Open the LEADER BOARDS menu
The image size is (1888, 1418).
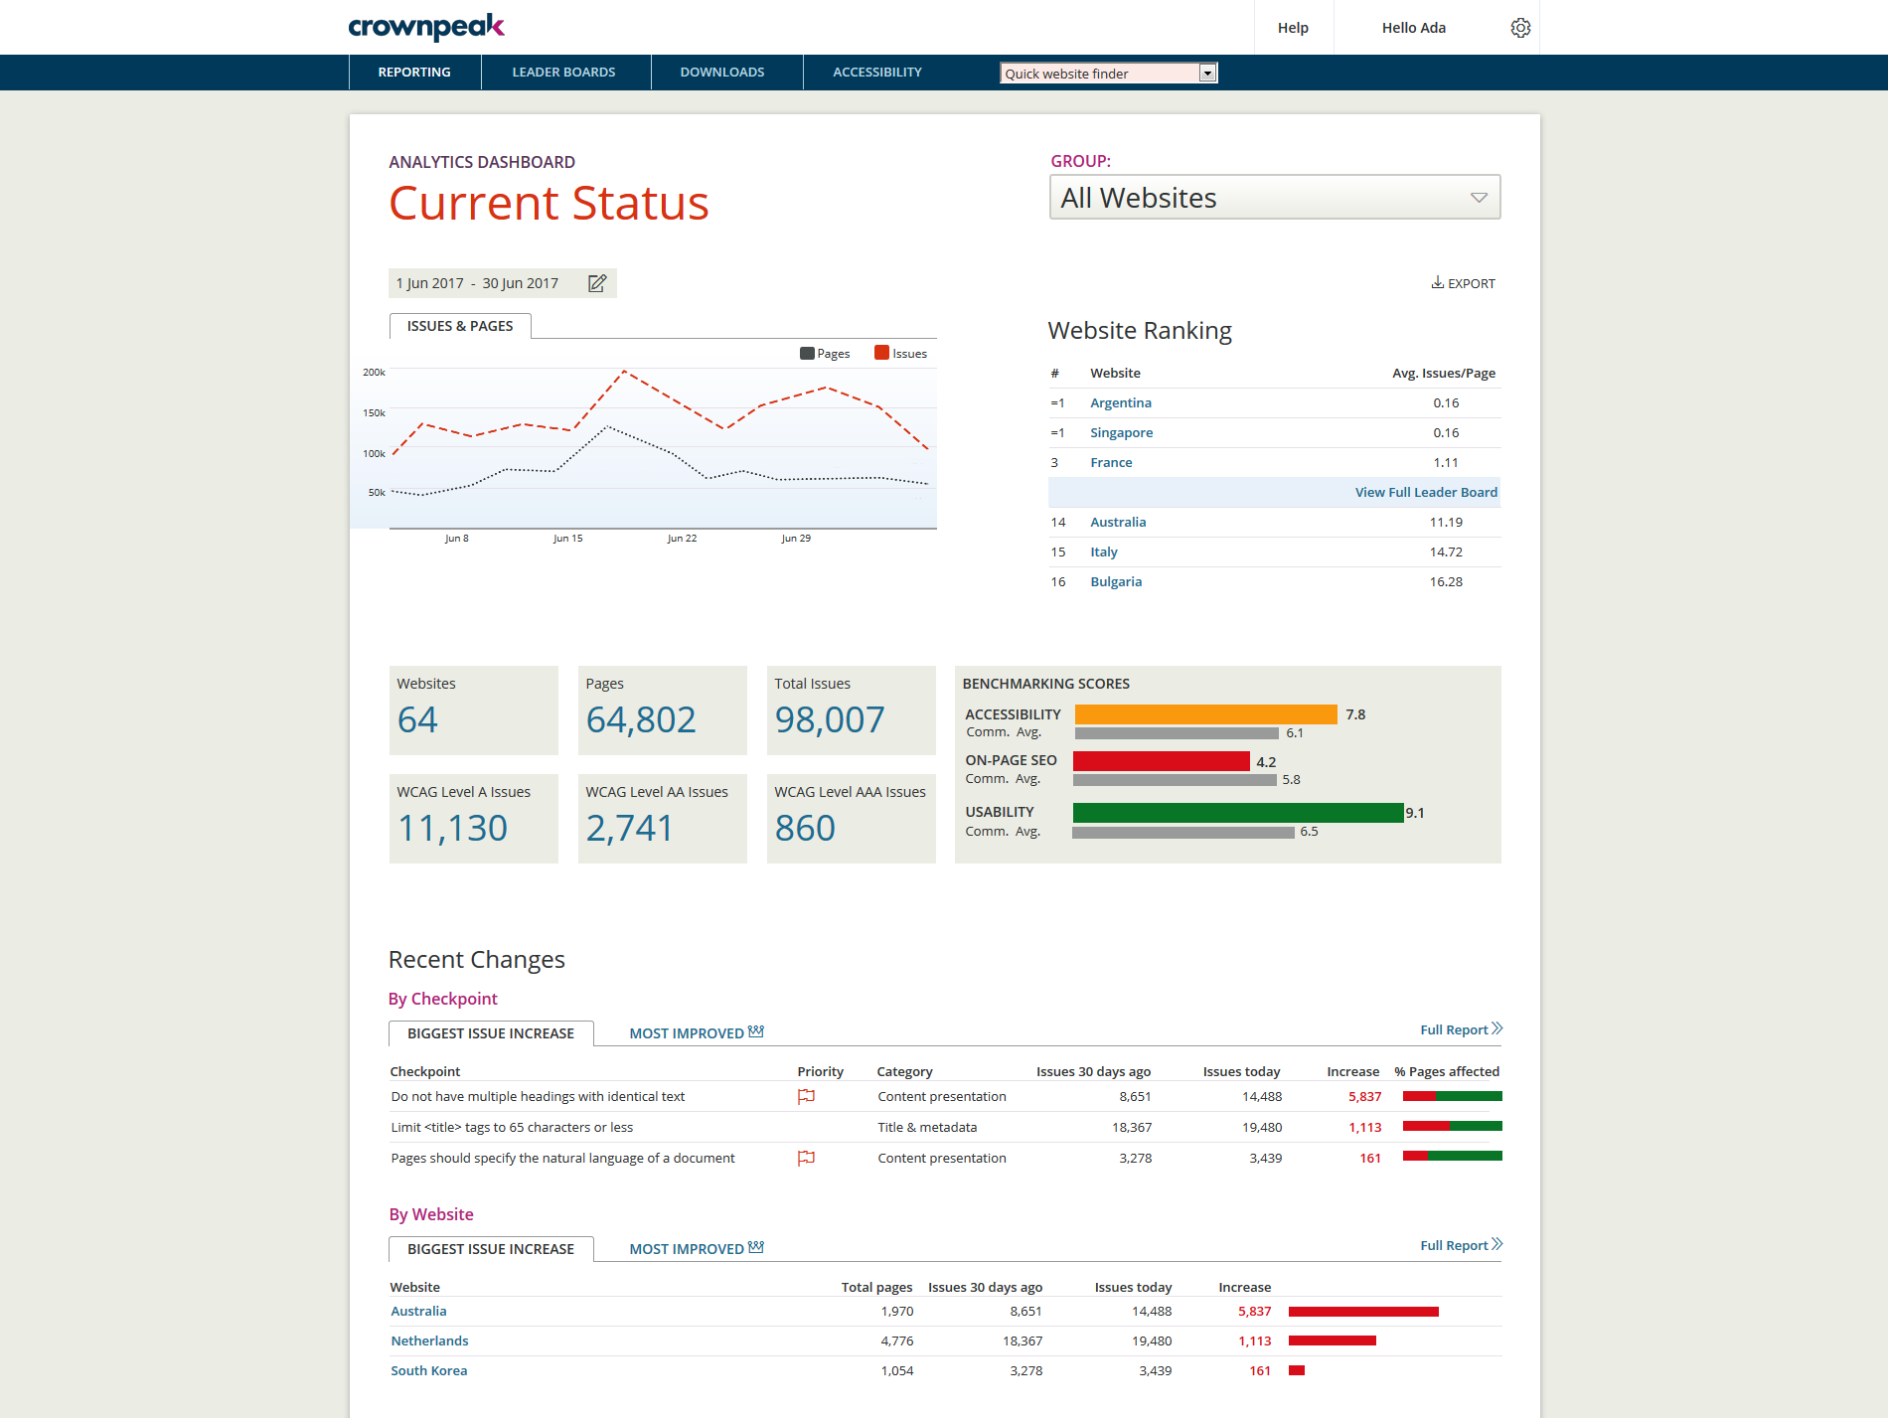coord(563,73)
